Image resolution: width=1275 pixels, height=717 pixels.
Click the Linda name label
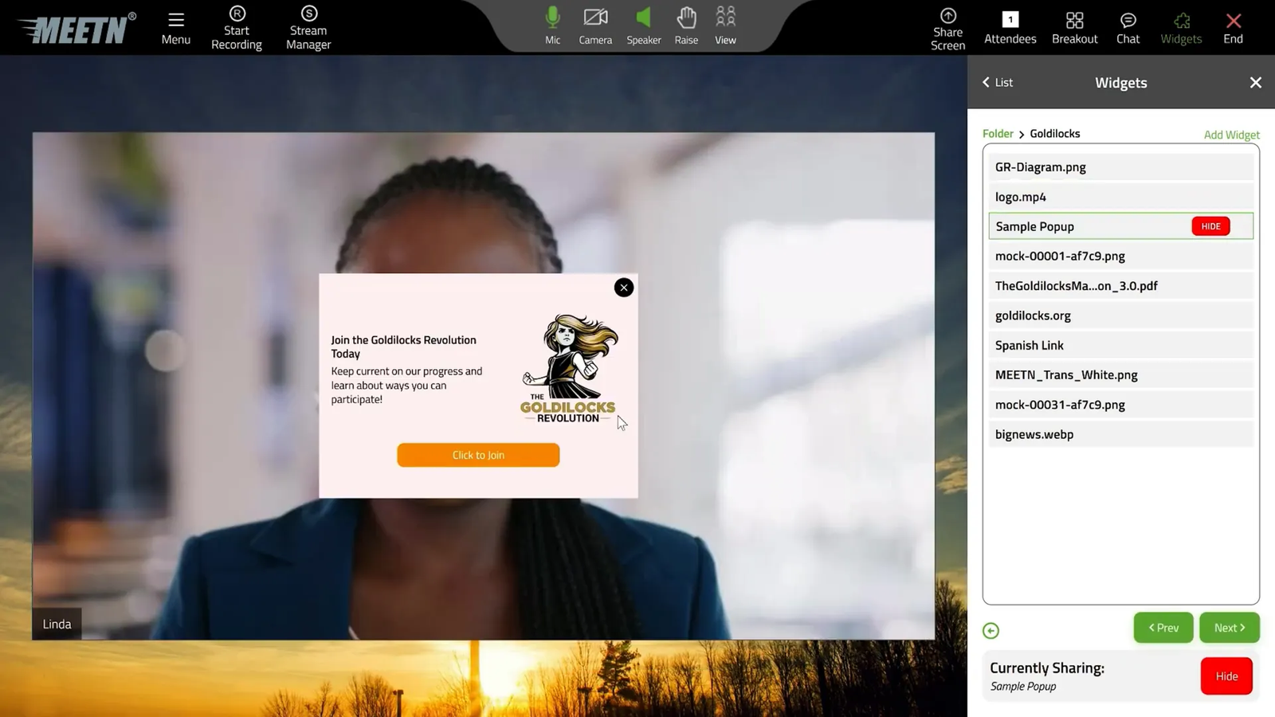click(57, 624)
